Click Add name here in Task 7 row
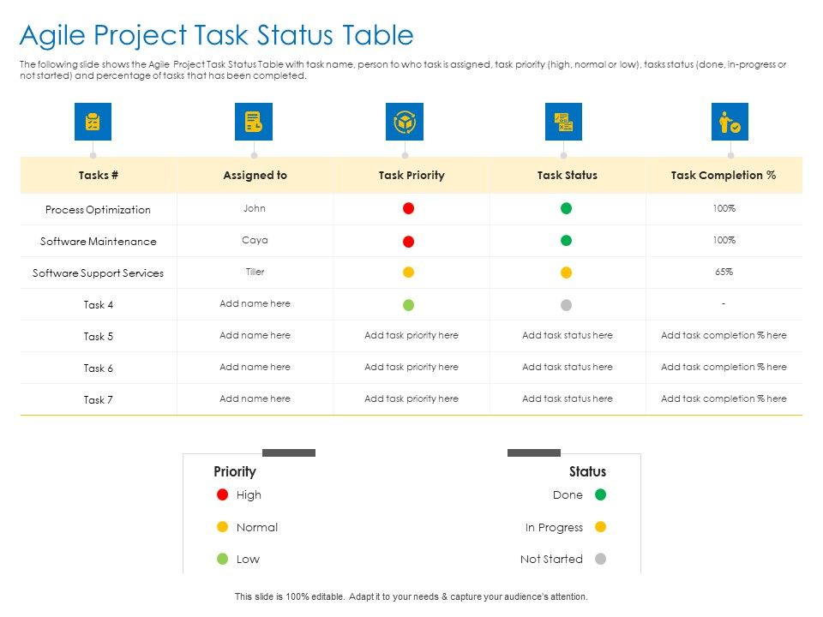Screen dimensions: 823x617 [255, 398]
